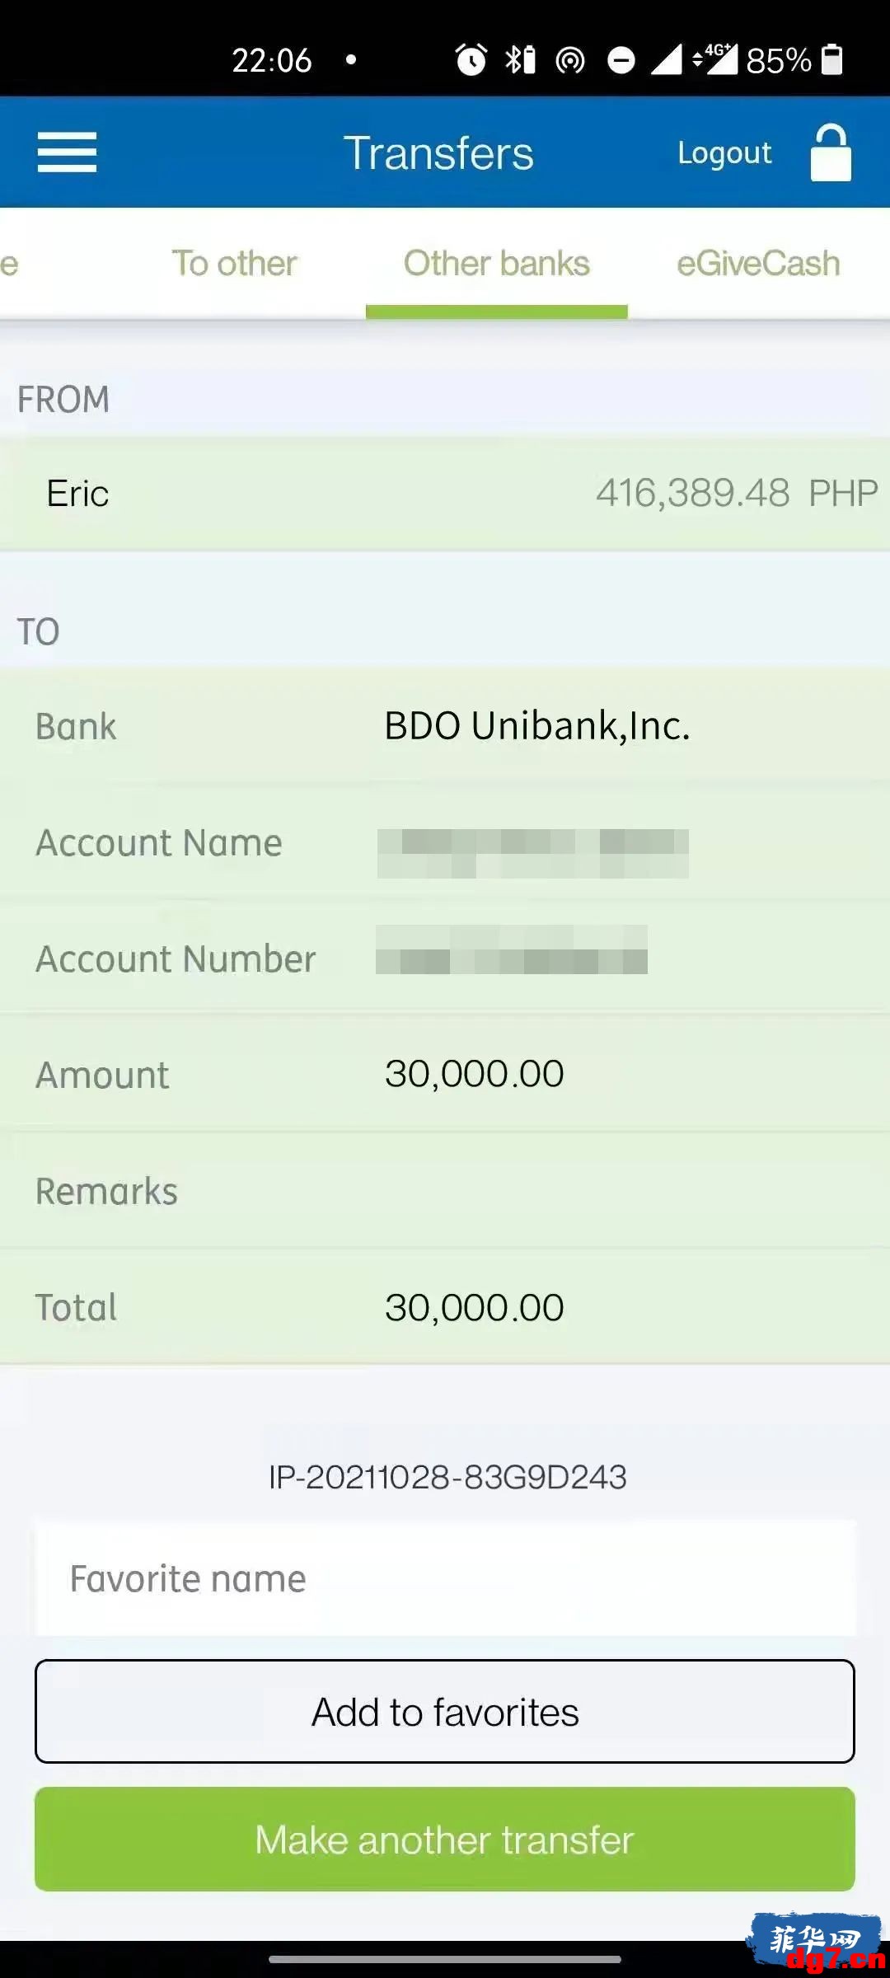This screenshot has width=890, height=1978.
Task: Click the Make another transfer button
Action: pos(445,1840)
